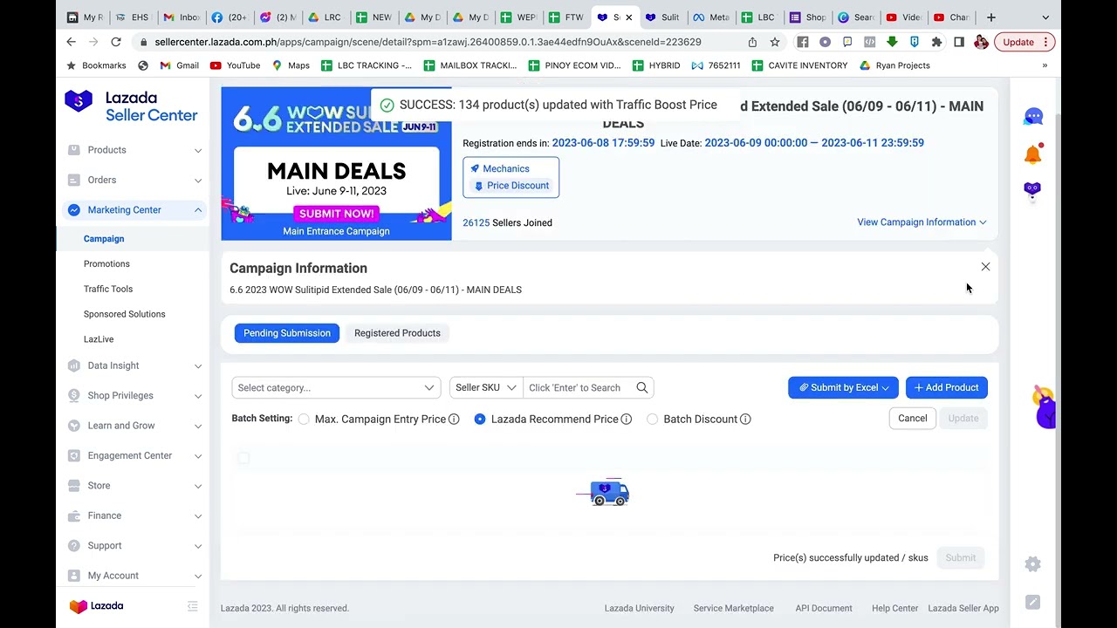Screen dimensions: 1117x628
Task: Open the purple mascot assistant icon
Action: pyautogui.click(x=1032, y=192)
